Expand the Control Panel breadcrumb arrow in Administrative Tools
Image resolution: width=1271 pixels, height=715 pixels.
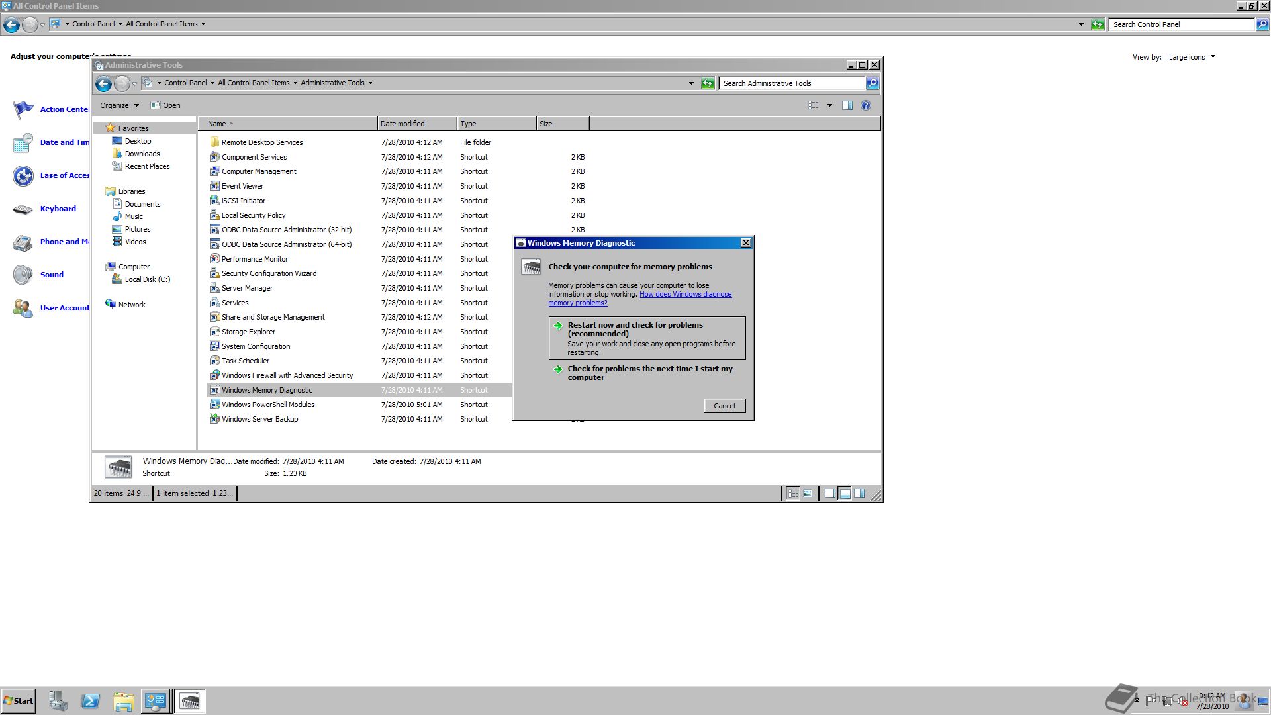[x=212, y=83]
